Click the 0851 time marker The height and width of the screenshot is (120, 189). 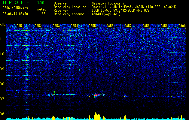20,26
